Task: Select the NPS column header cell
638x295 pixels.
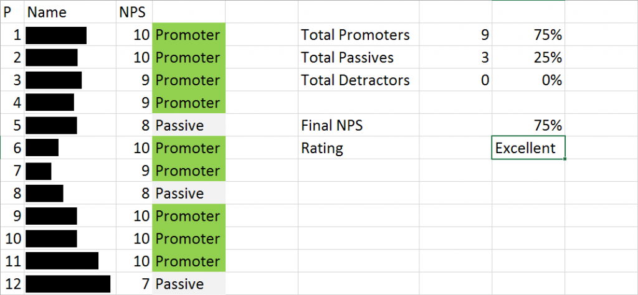Action: click(135, 12)
